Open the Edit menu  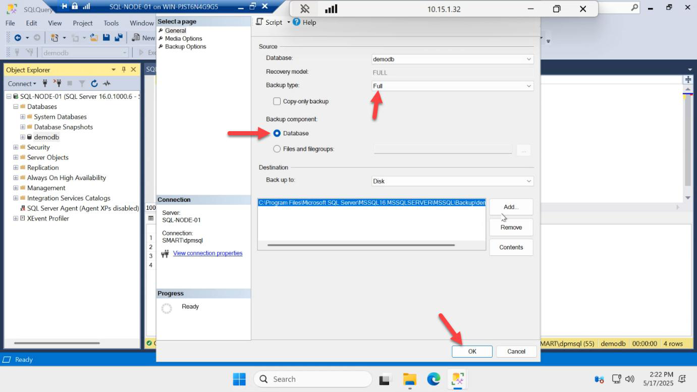coord(31,23)
